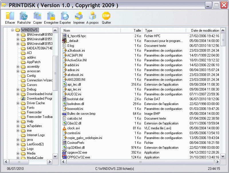Screen dimensions: 229x173
Task: Click the tree horizontal scroll-right arrow
Action: point(50,162)
